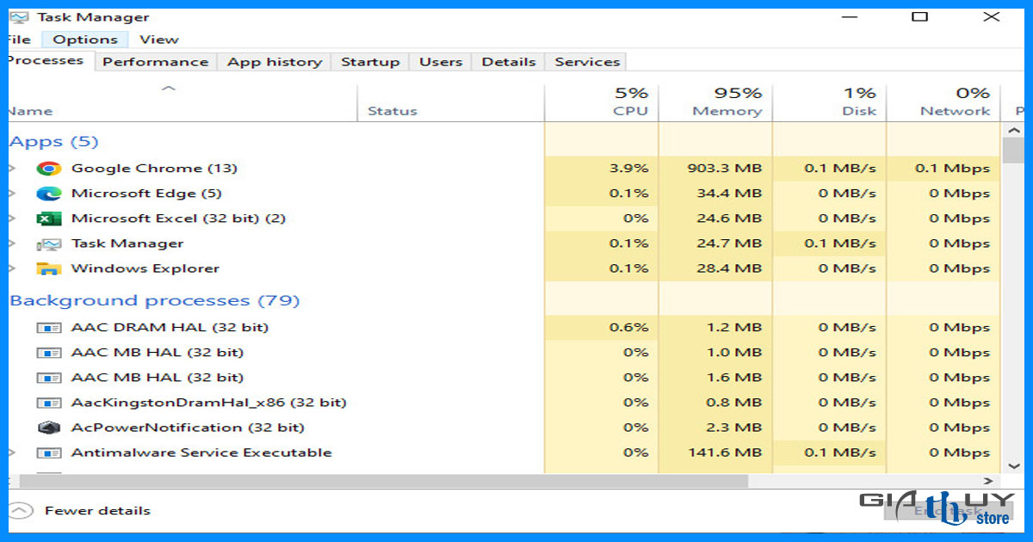
Task: Select the AcPowerNotification (32 bit) row
Action: point(504,428)
